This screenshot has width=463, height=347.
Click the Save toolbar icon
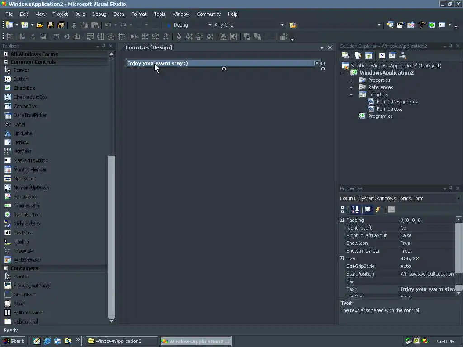[x=51, y=25]
